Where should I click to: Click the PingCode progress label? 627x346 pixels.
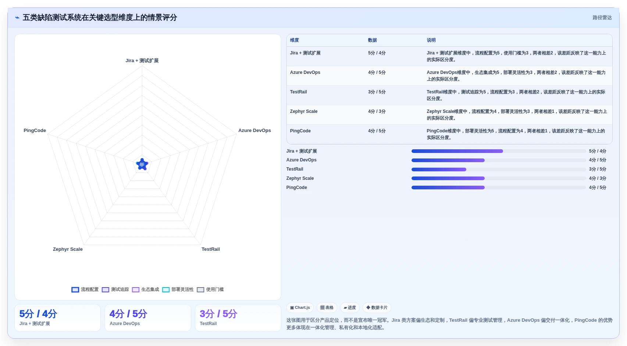pos(297,188)
